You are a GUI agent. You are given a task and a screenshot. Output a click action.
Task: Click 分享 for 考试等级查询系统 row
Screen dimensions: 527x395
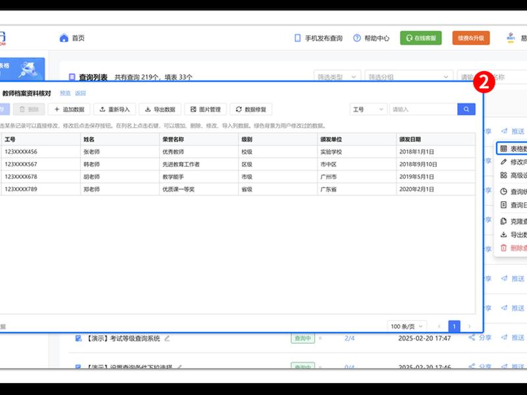pyautogui.click(x=480, y=338)
